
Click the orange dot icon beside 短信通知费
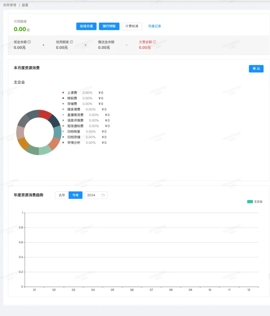(x=63, y=126)
